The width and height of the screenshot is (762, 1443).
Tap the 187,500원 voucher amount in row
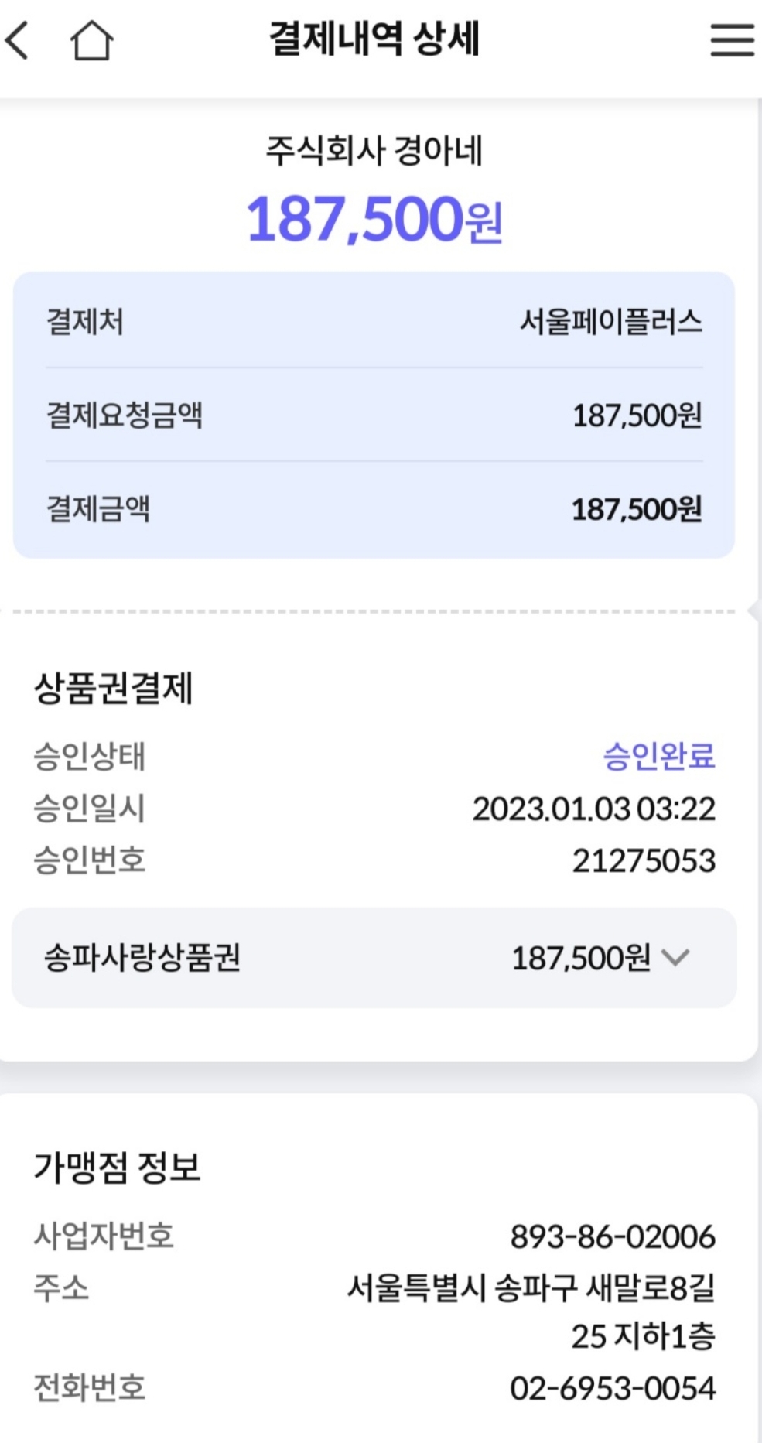tap(580, 958)
